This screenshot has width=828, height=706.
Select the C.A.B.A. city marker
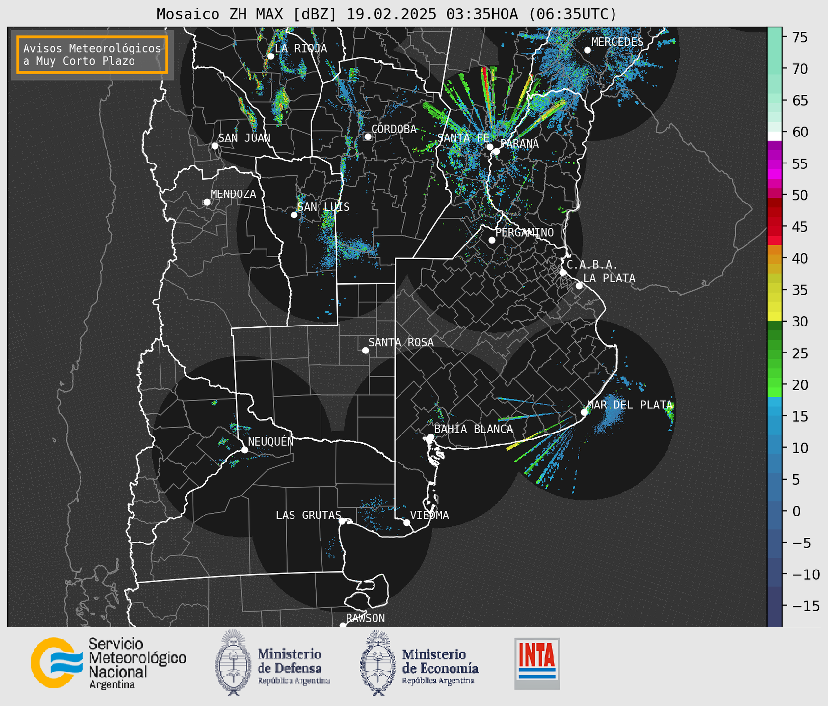coord(563,272)
